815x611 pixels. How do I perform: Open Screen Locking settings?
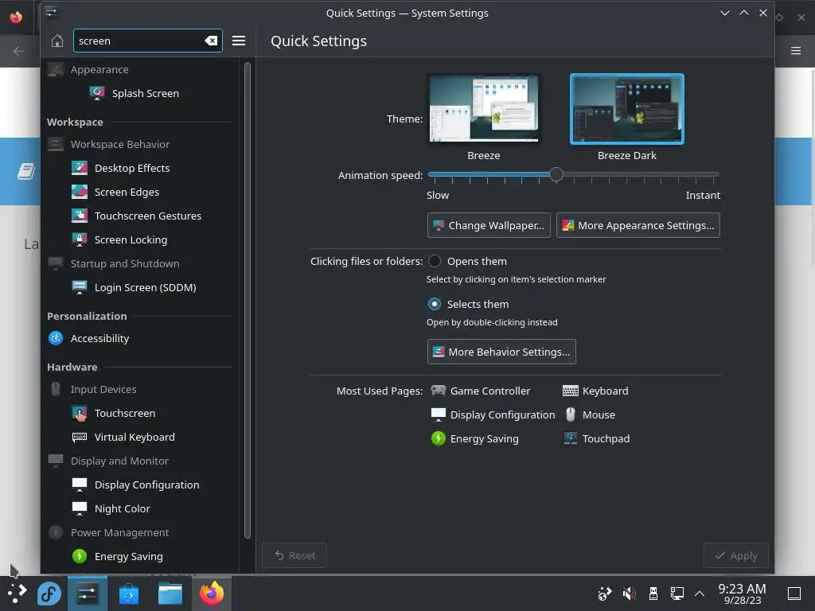(138, 240)
